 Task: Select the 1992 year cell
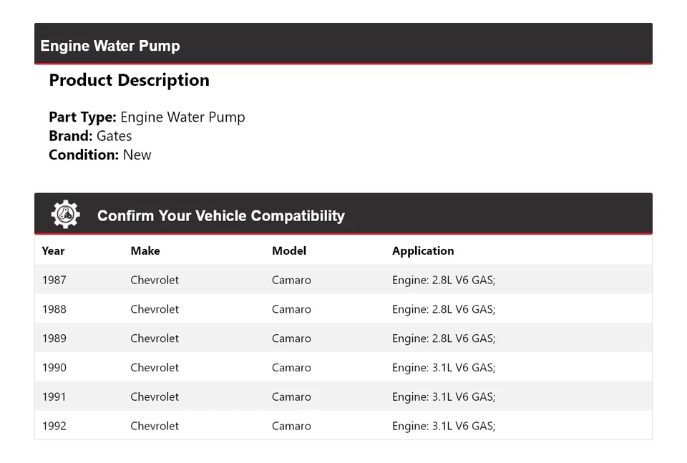point(54,426)
